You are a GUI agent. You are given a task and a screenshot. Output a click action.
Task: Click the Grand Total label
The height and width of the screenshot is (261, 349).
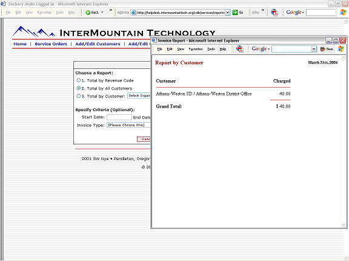coord(169,106)
